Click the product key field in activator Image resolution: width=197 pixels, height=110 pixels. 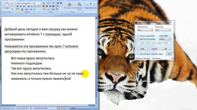(x=154, y=43)
